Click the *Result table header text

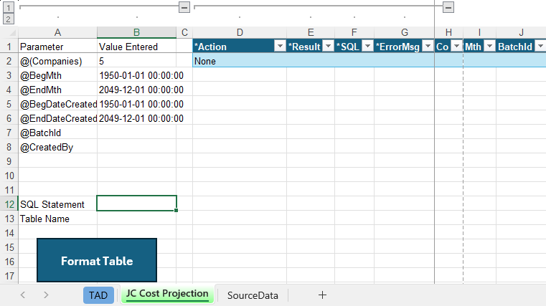coord(304,47)
